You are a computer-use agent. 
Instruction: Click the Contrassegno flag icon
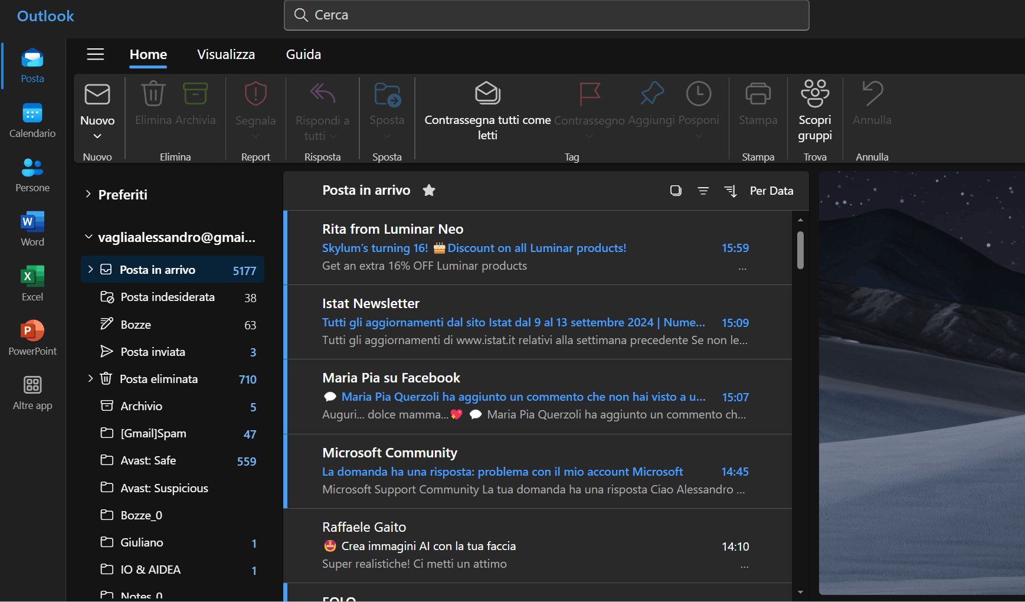[x=590, y=93]
